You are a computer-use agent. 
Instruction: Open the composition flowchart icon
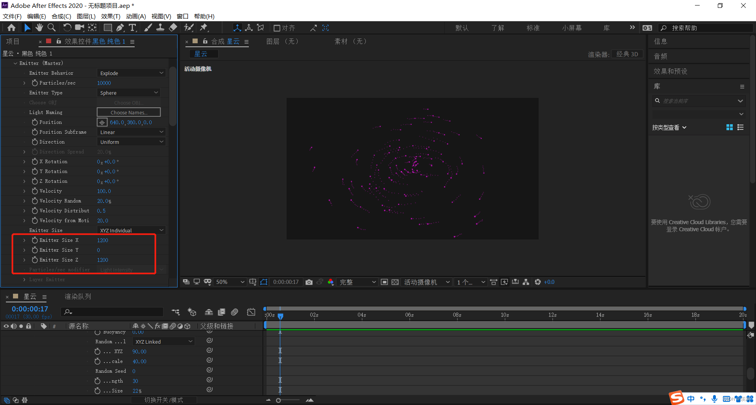tap(526, 282)
